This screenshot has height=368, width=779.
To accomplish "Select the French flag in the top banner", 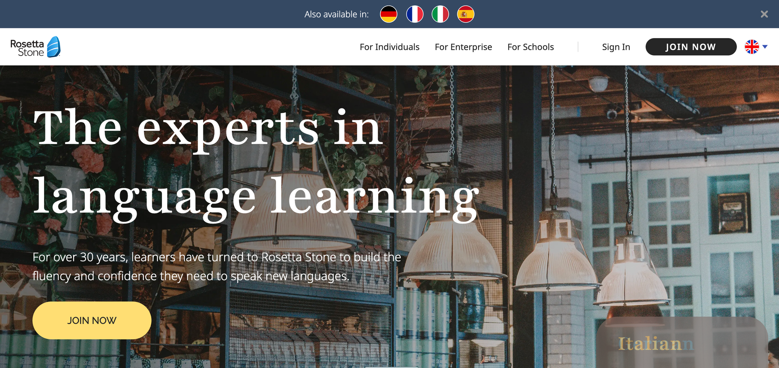I will click(x=414, y=14).
